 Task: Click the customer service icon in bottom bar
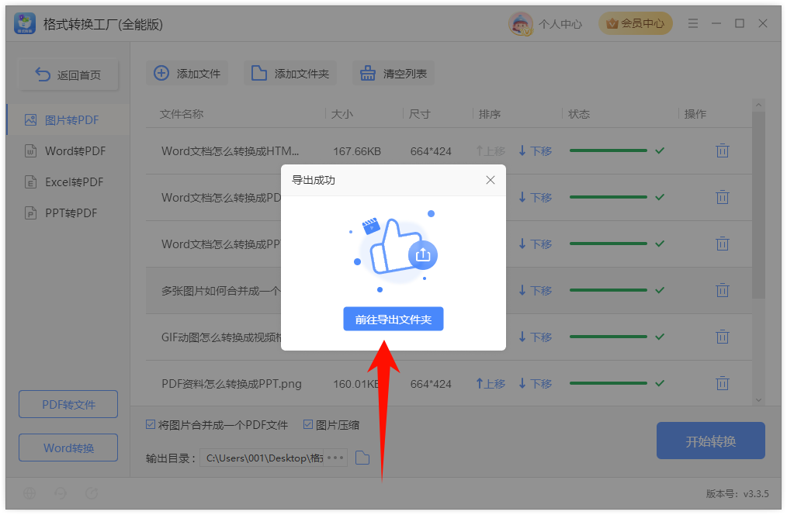[x=61, y=493]
